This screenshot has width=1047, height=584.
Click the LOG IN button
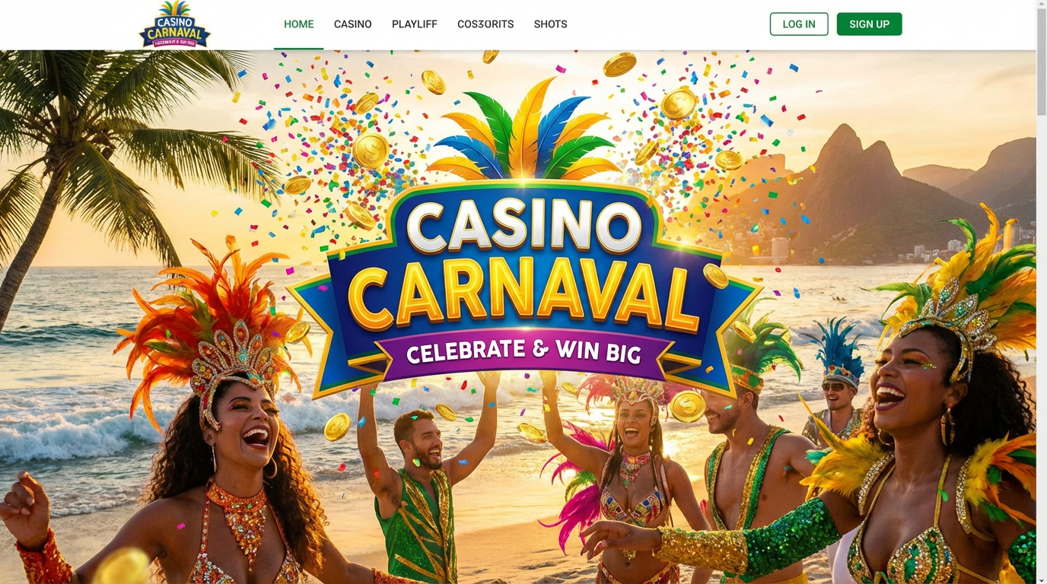[799, 24]
